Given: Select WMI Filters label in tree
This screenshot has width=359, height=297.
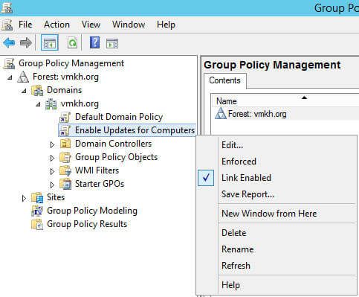Looking at the screenshot, I should pos(97,170).
